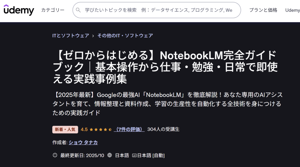Click the Udemy logo
The image size is (300, 167).
19,10
